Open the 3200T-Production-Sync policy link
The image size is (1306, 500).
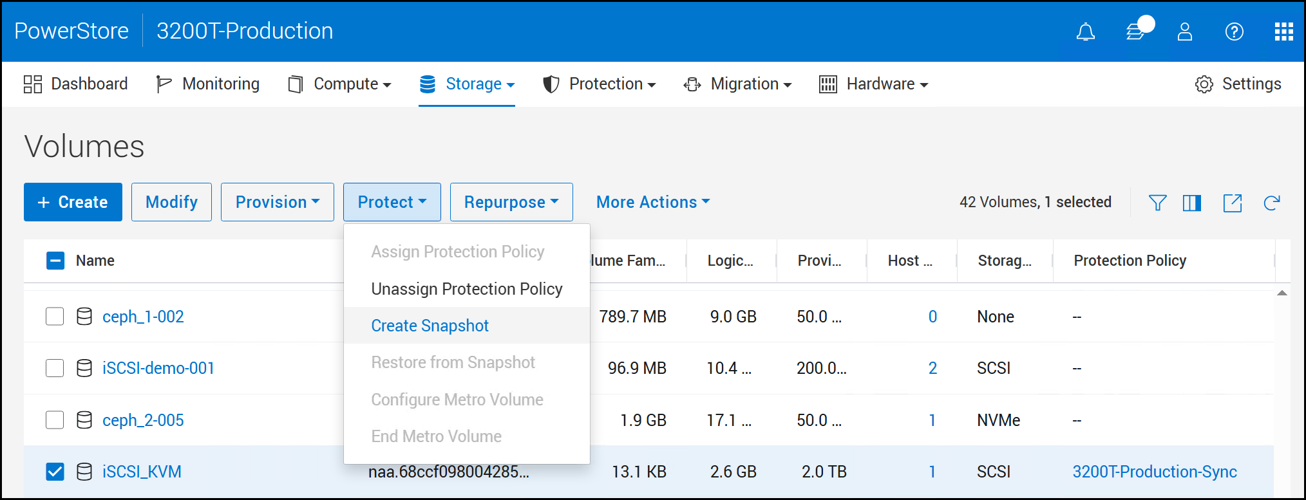(1155, 472)
